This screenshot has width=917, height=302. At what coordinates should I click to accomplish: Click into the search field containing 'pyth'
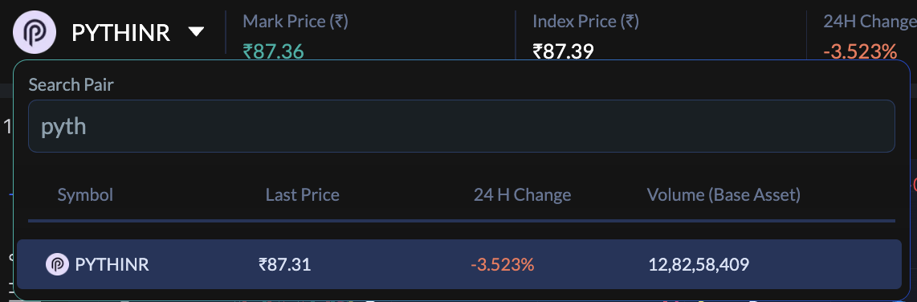point(462,126)
